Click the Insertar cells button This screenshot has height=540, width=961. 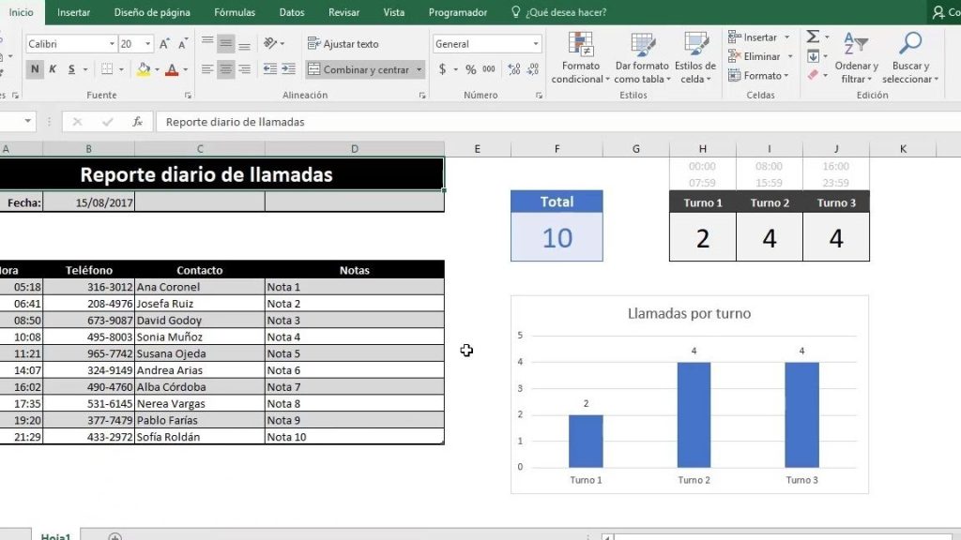[x=753, y=37]
